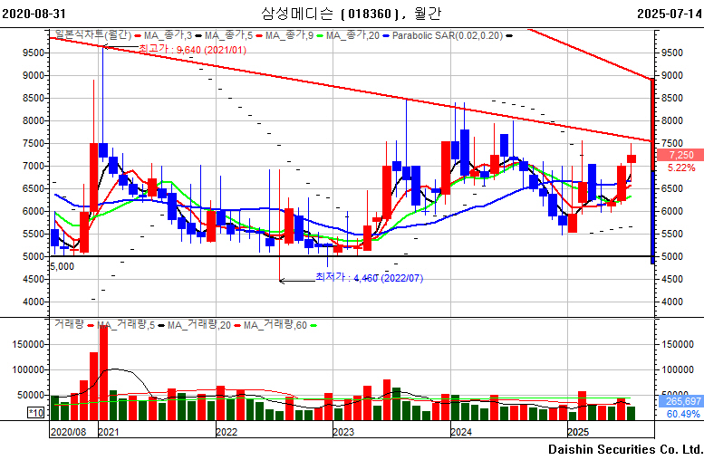Click the MA_종가,5 legend entry

pyautogui.click(x=228, y=35)
